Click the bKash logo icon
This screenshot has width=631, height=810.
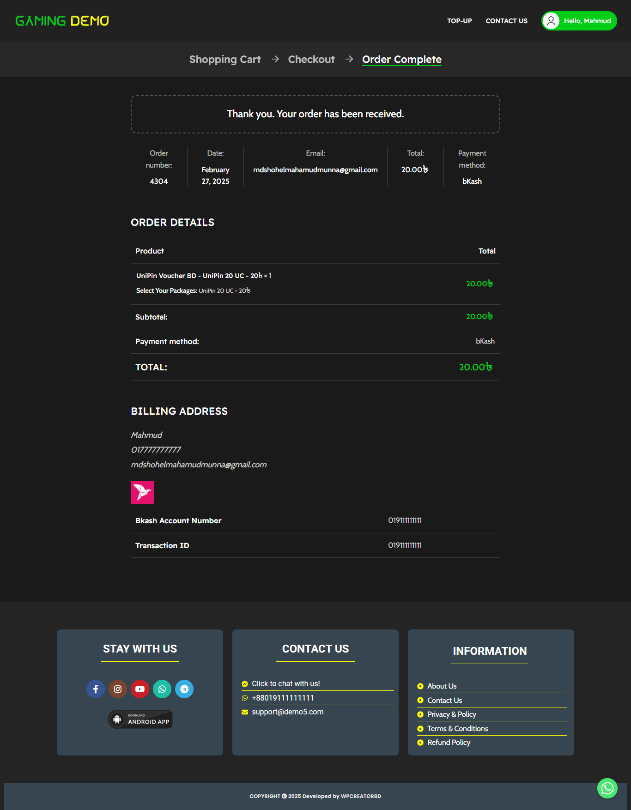[142, 492]
